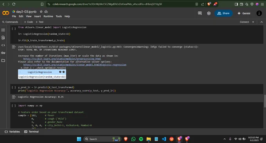Click the share page icon in address bar

click(203, 4)
